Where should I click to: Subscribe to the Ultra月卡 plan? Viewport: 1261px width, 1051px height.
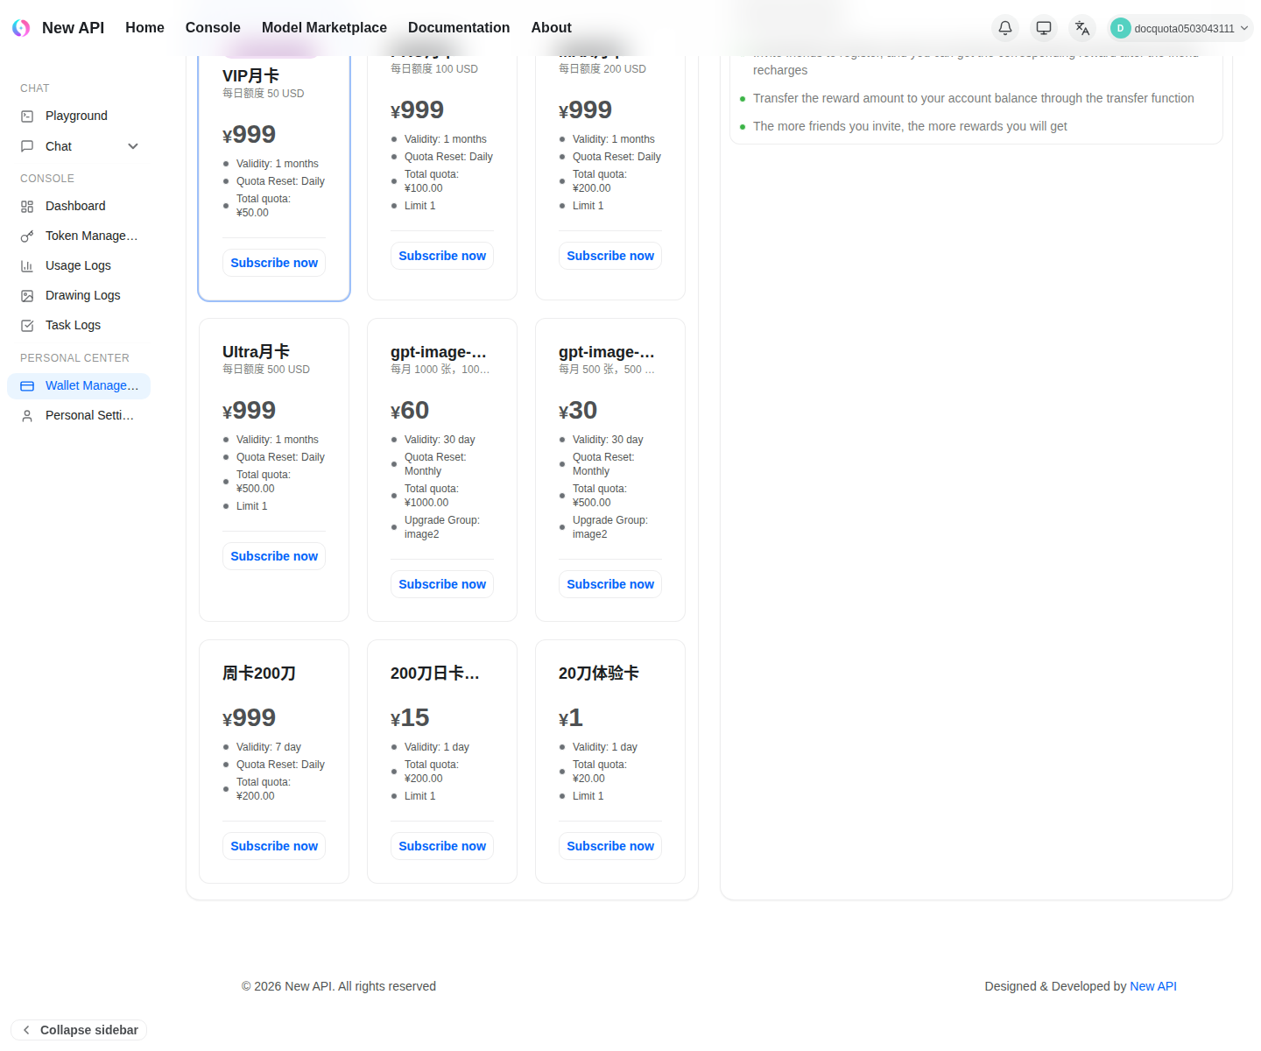[274, 556]
